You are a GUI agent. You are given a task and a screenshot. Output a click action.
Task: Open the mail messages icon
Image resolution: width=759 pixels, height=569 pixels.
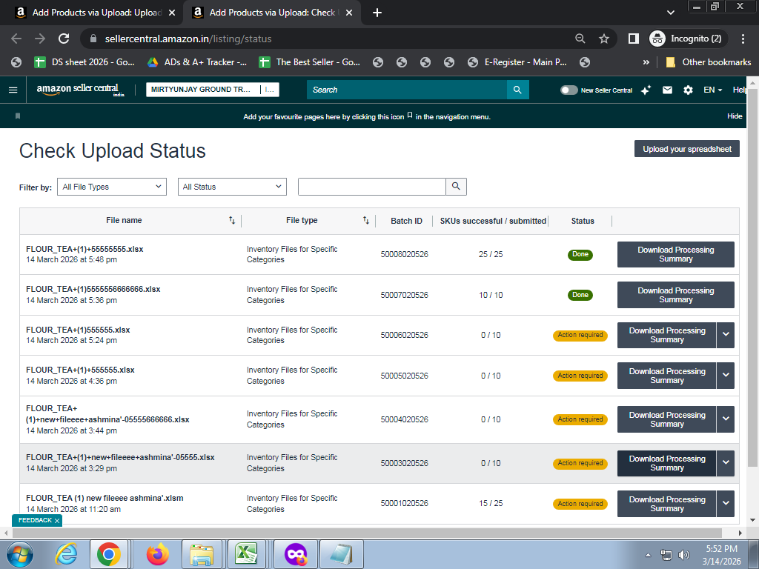(x=667, y=90)
